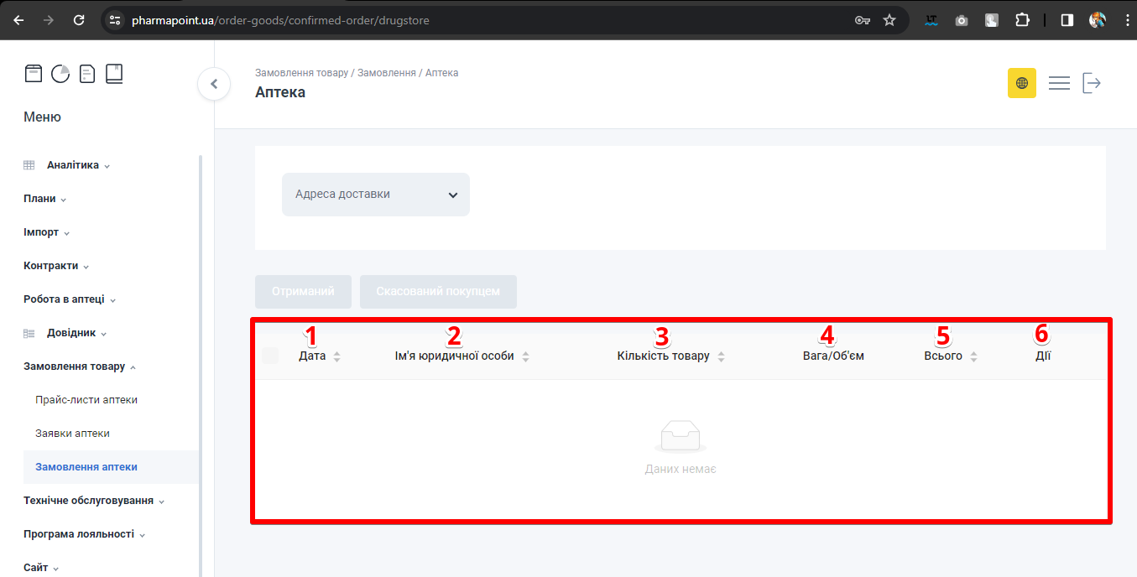Toggle the select-all checkbox in table header
The height and width of the screenshot is (577, 1137).
pyautogui.click(x=270, y=356)
